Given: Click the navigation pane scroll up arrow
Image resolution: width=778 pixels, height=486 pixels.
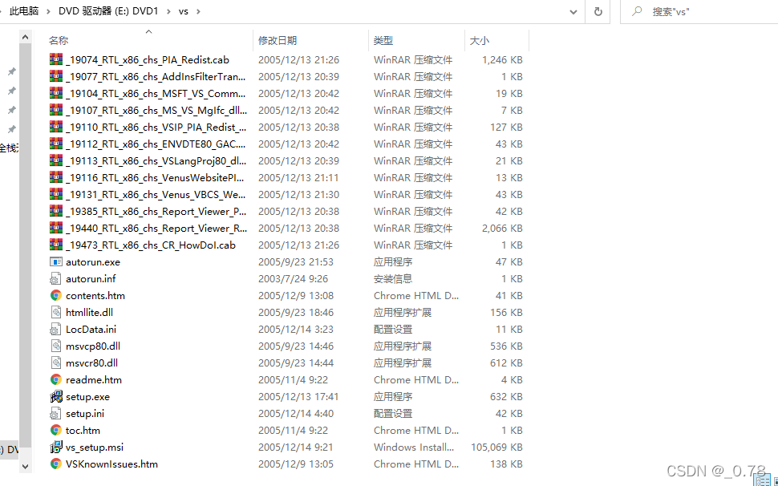Looking at the screenshot, I should pos(26,37).
